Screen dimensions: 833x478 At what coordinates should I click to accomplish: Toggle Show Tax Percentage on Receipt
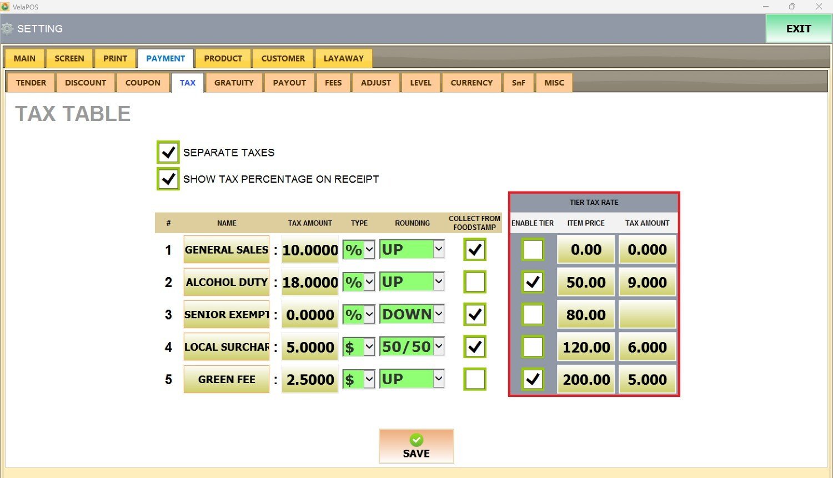click(x=168, y=179)
